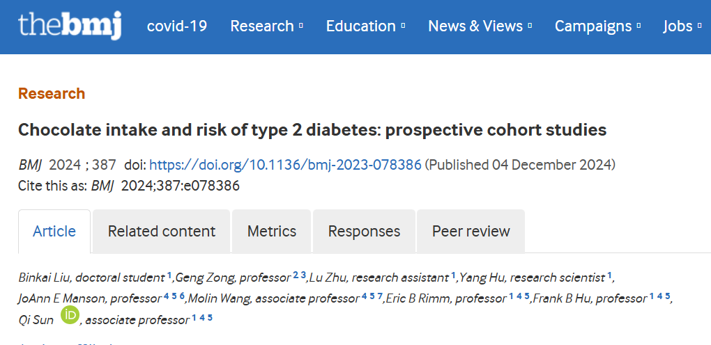Open the doi.org article link
The height and width of the screenshot is (345, 711).
click(285, 165)
